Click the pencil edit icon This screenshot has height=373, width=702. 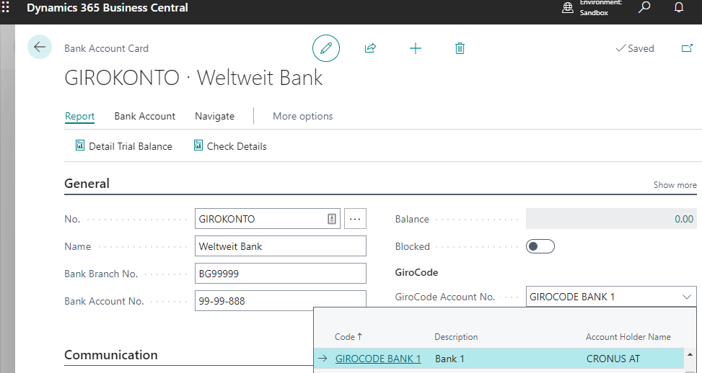click(x=326, y=48)
